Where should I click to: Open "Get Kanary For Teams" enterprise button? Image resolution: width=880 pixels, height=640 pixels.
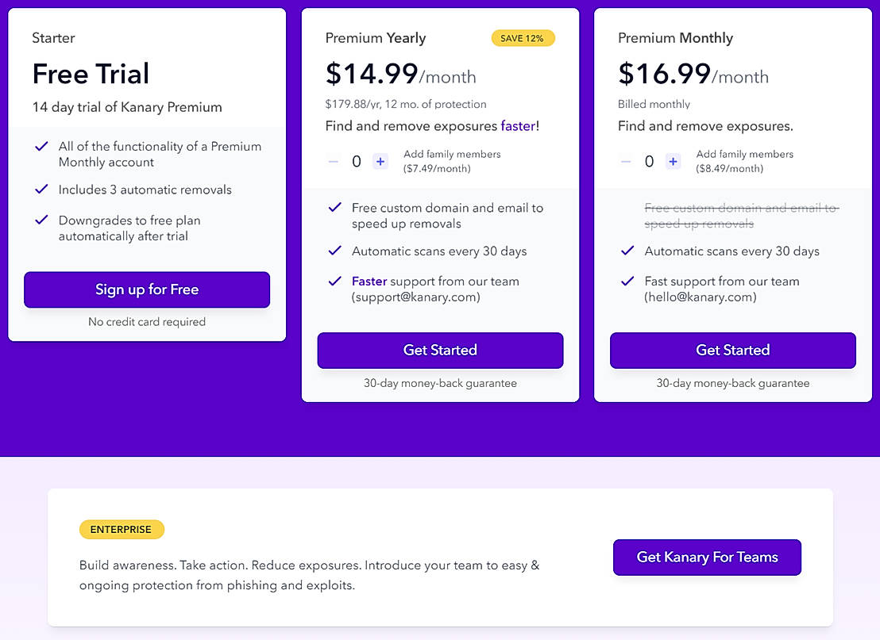707,558
